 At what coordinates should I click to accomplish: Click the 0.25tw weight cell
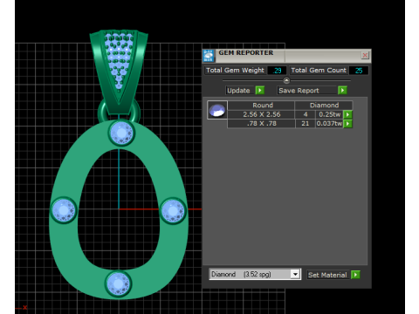coord(329,114)
